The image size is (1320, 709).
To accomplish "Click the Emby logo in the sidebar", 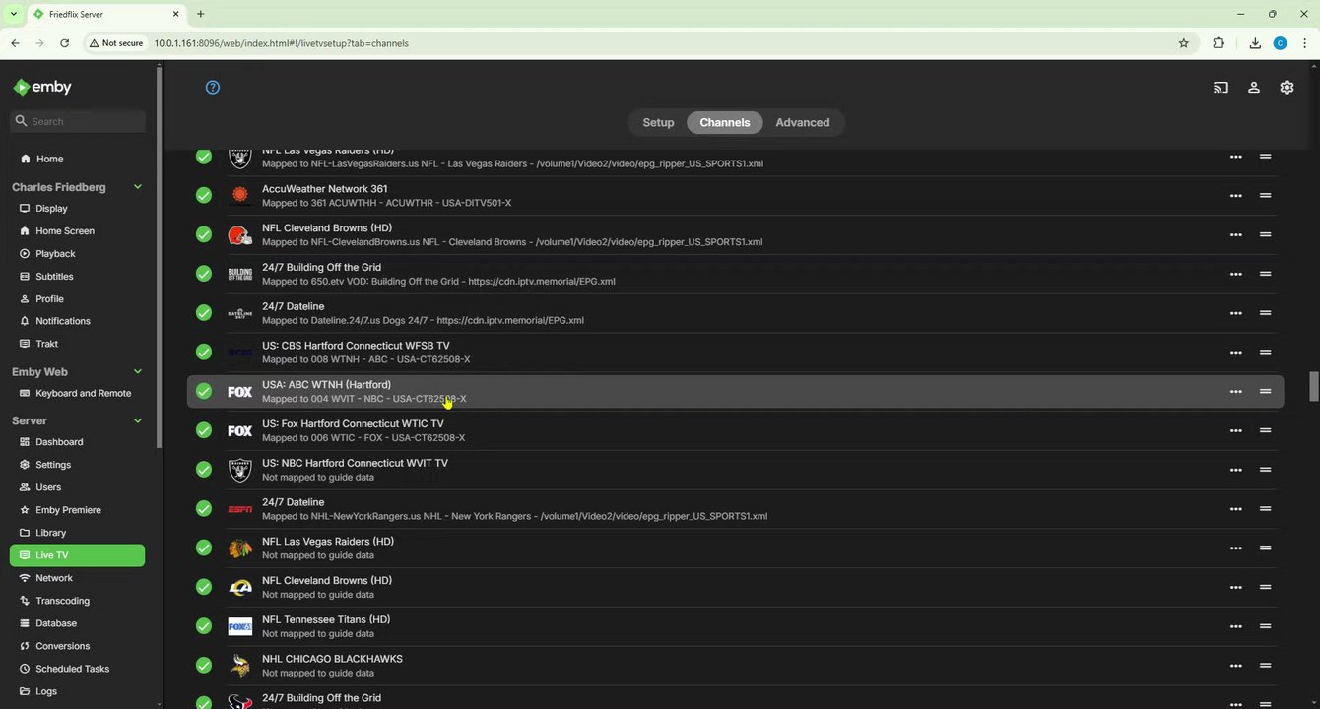I will tap(41, 87).
